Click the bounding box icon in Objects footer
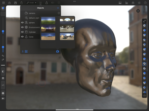149x111 pixels. [x=26, y=51]
